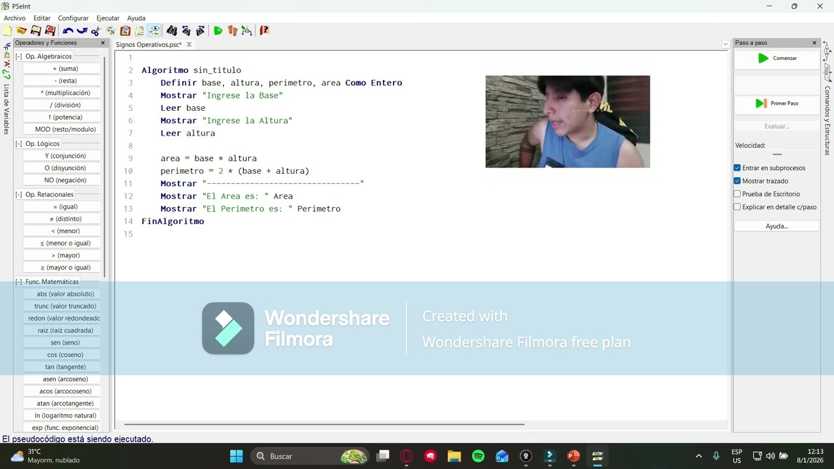The width and height of the screenshot is (834, 469).
Task: Adjust the Velocidad slider
Action: click(777, 154)
